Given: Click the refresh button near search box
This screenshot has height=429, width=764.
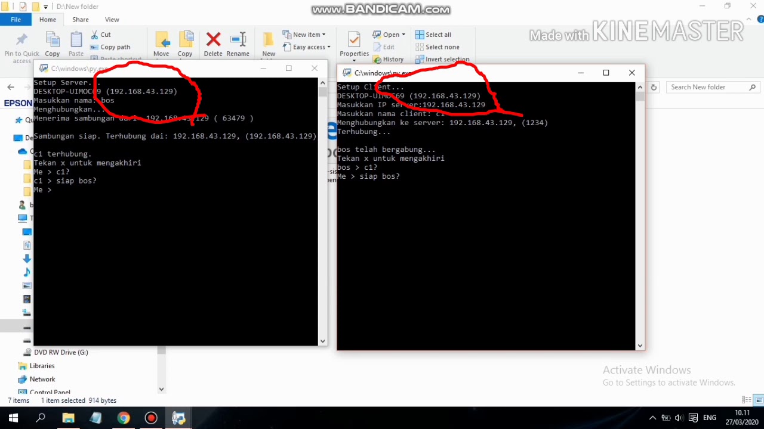Looking at the screenshot, I should (x=654, y=87).
